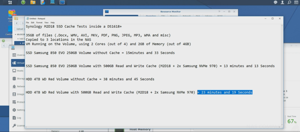Click the Notepad title bar icon
300x132 pixels.
click(x=27, y=19)
